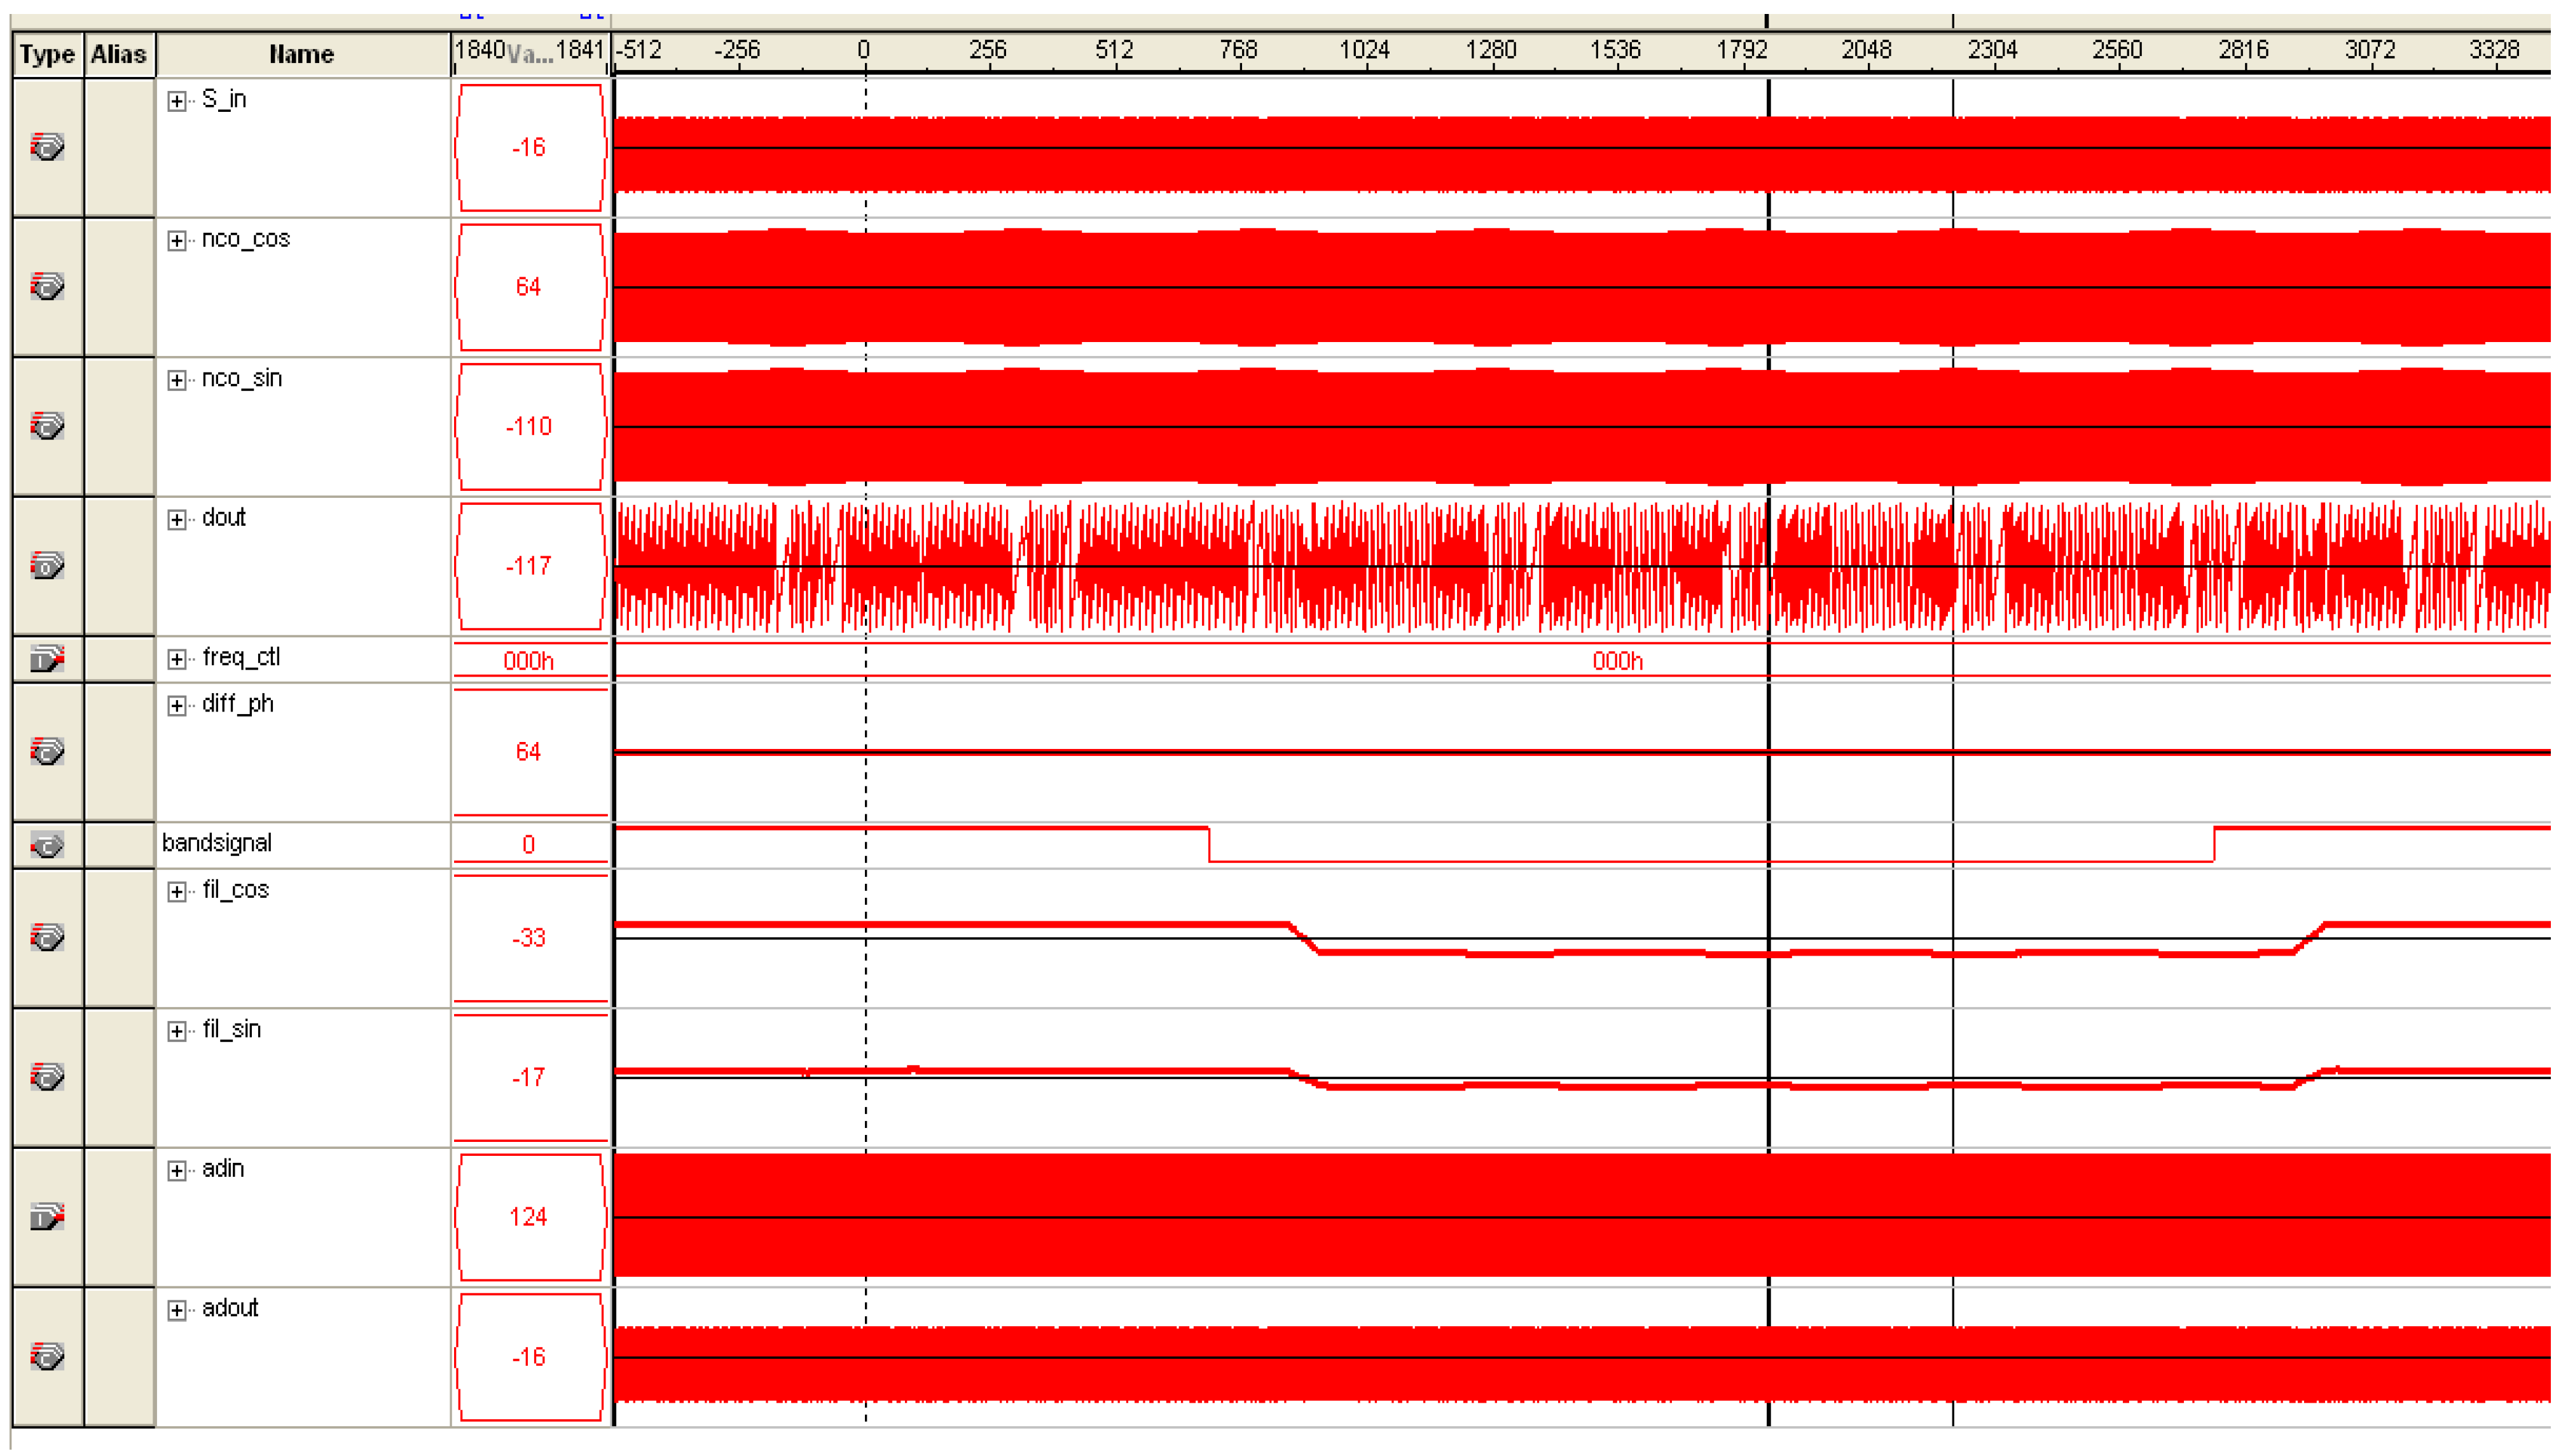Click the nco_cos signal type icon
Screen dimensions: 2568x1456
click(x=47, y=287)
